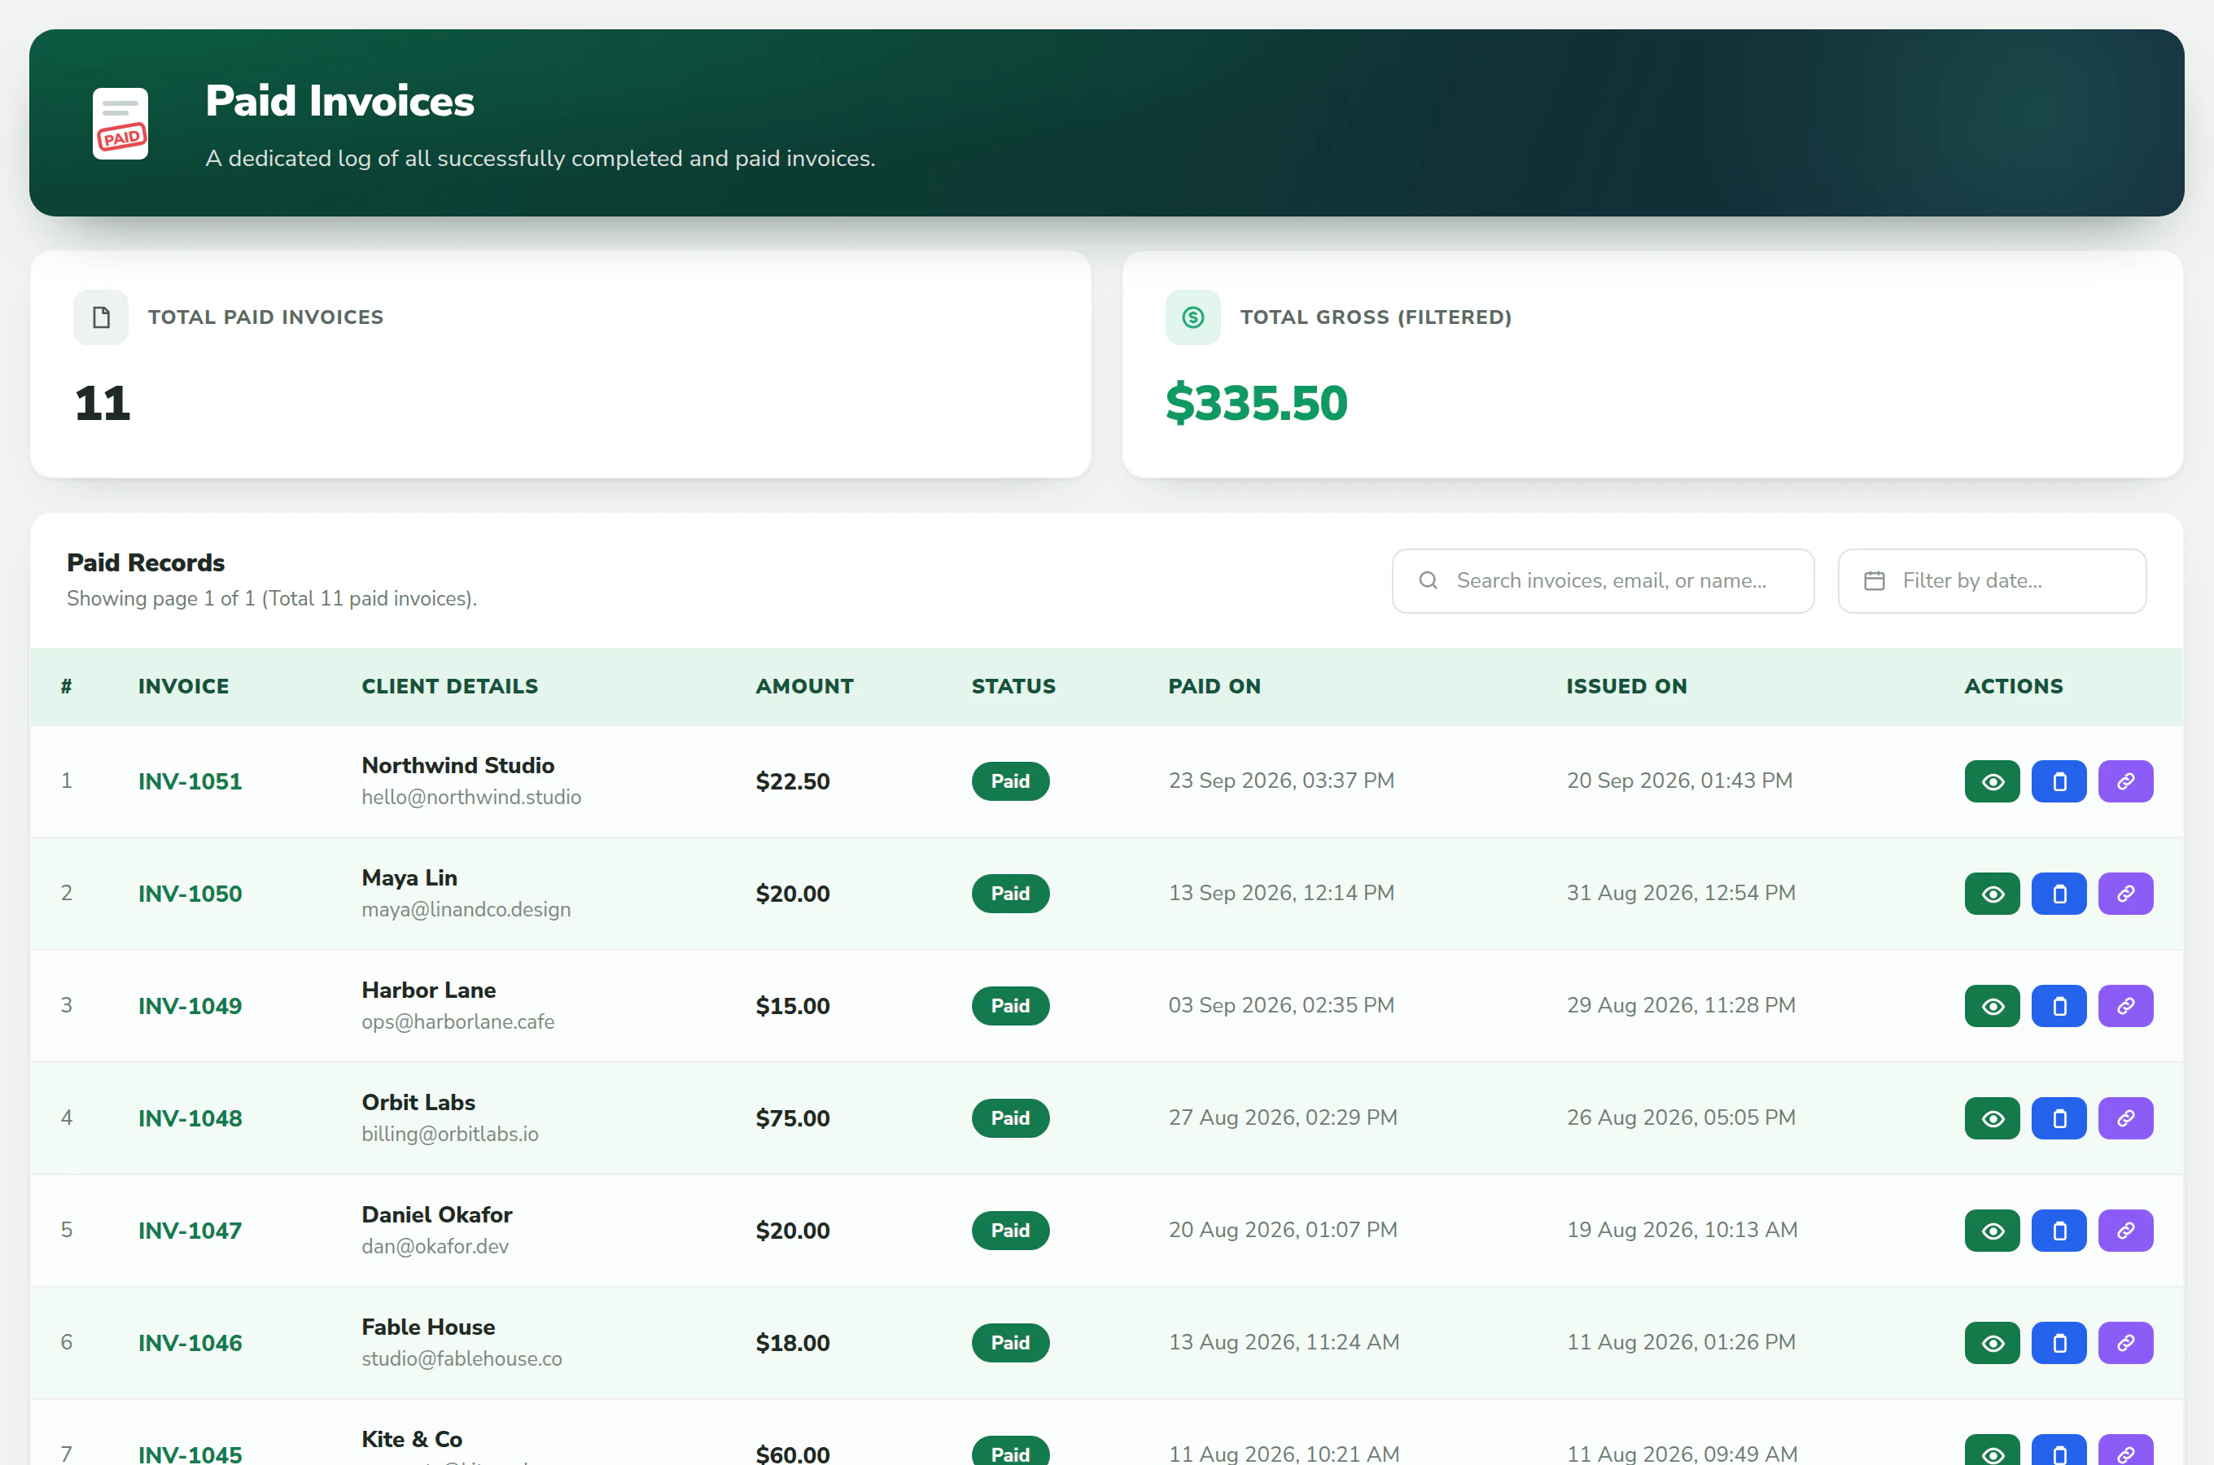2214x1465 pixels.
Task: Click the Paid status badge for INV-1051
Action: click(1010, 781)
